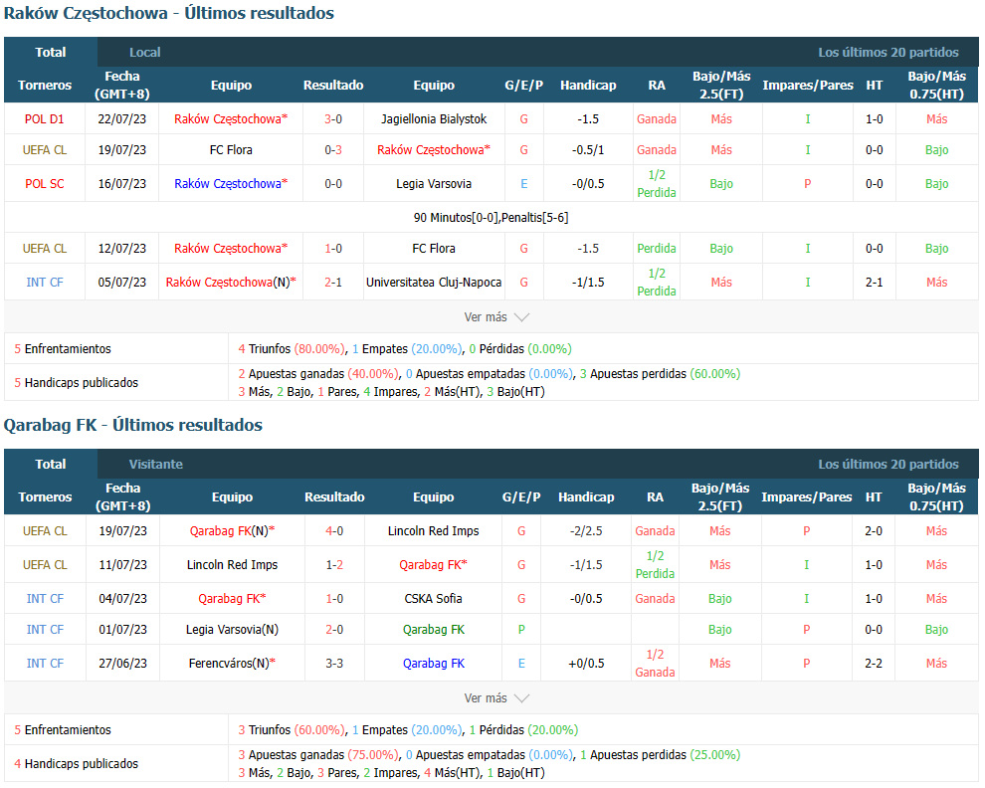Click HT score 2-2 on Ferencváros row
The width and height of the screenshot is (985, 788).
(x=874, y=663)
